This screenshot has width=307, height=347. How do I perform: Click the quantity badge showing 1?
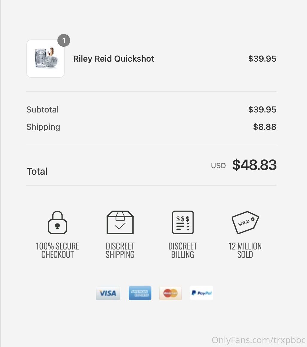[x=64, y=41]
